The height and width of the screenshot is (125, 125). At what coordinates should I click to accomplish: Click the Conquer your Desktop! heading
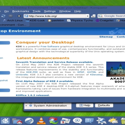(45, 42)
